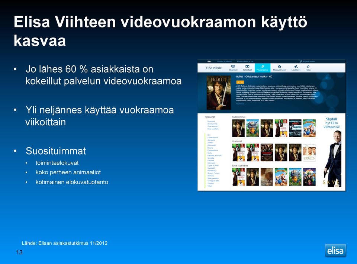
Task: Select the Dokumentit category
Action: (x=212, y=145)
